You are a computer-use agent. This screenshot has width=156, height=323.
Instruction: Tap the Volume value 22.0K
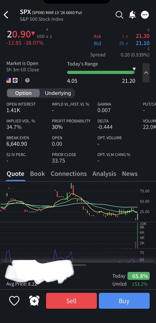[149, 127]
